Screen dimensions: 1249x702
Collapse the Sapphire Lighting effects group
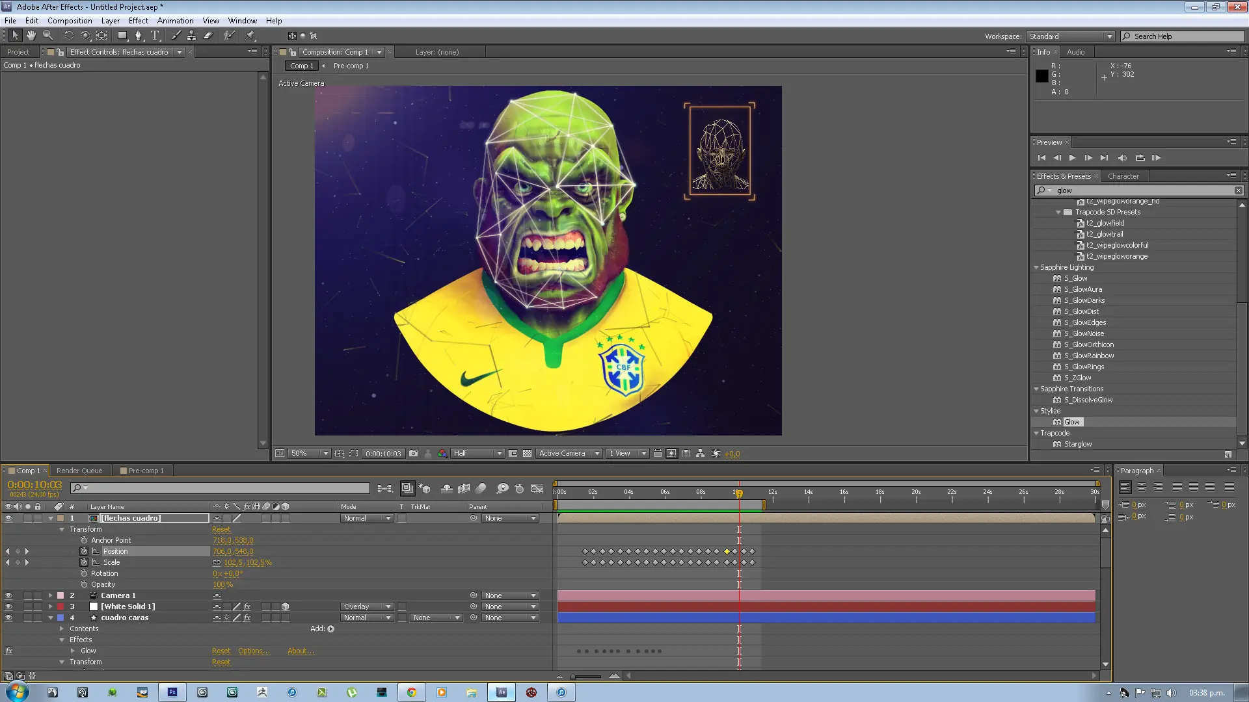[1036, 267]
